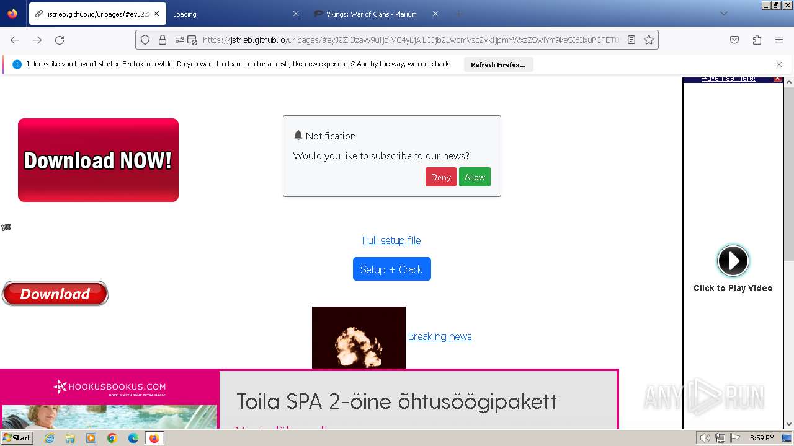Open the Save to Pocket icon
The width and height of the screenshot is (794, 446).
[734, 40]
